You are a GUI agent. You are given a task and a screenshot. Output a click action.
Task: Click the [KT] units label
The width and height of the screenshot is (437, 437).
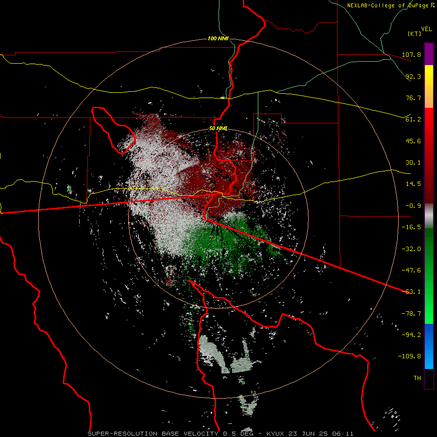click(x=415, y=34)
